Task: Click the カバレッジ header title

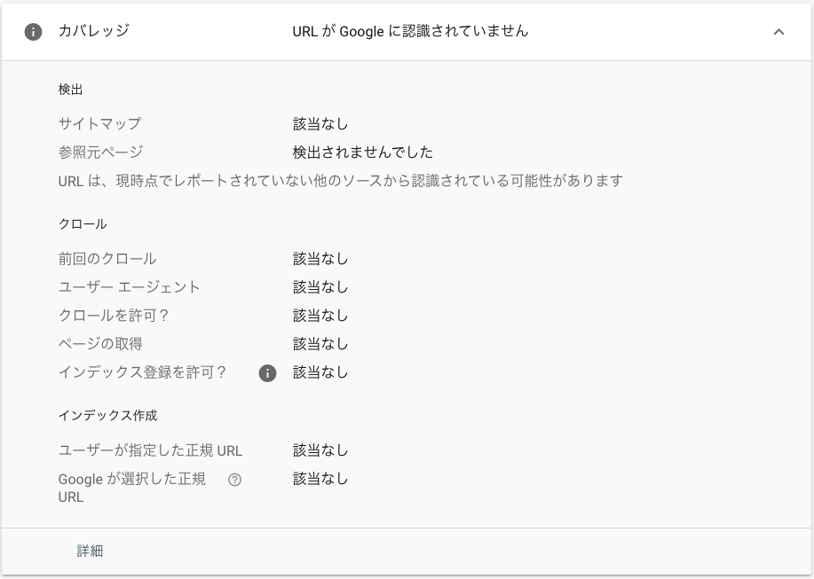Action: pyautogui.click(x=94, y=30)
